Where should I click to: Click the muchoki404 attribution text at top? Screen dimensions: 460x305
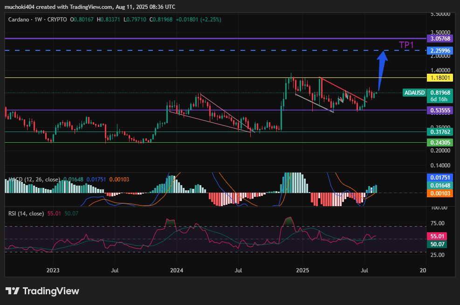pyautogui.click(x=90, y=7)
